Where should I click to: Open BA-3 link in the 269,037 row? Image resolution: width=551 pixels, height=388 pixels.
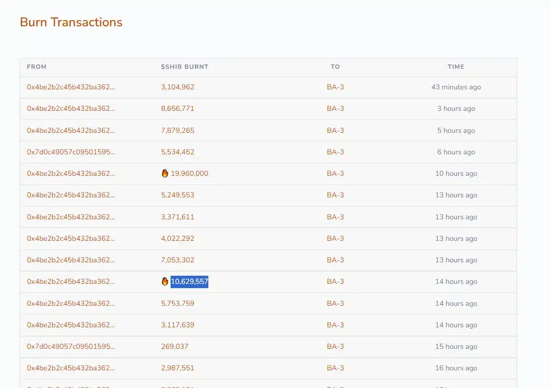pos(335,346)
